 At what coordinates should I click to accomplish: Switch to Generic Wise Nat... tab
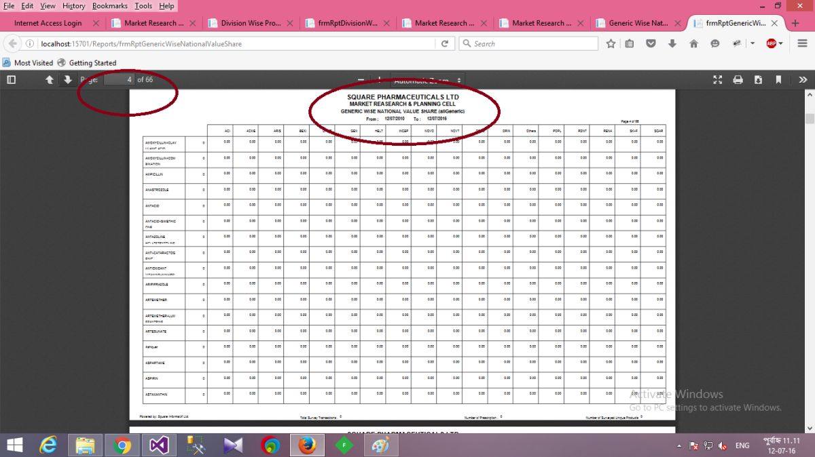(638, 23)
